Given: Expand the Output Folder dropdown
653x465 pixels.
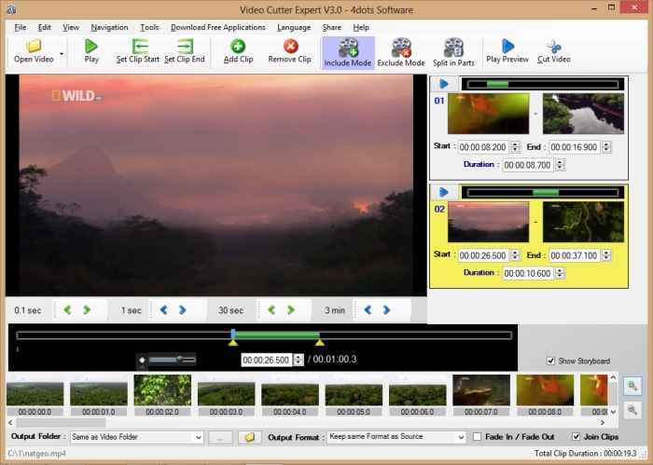Looking at the screenshot, I should coord(198,437).
